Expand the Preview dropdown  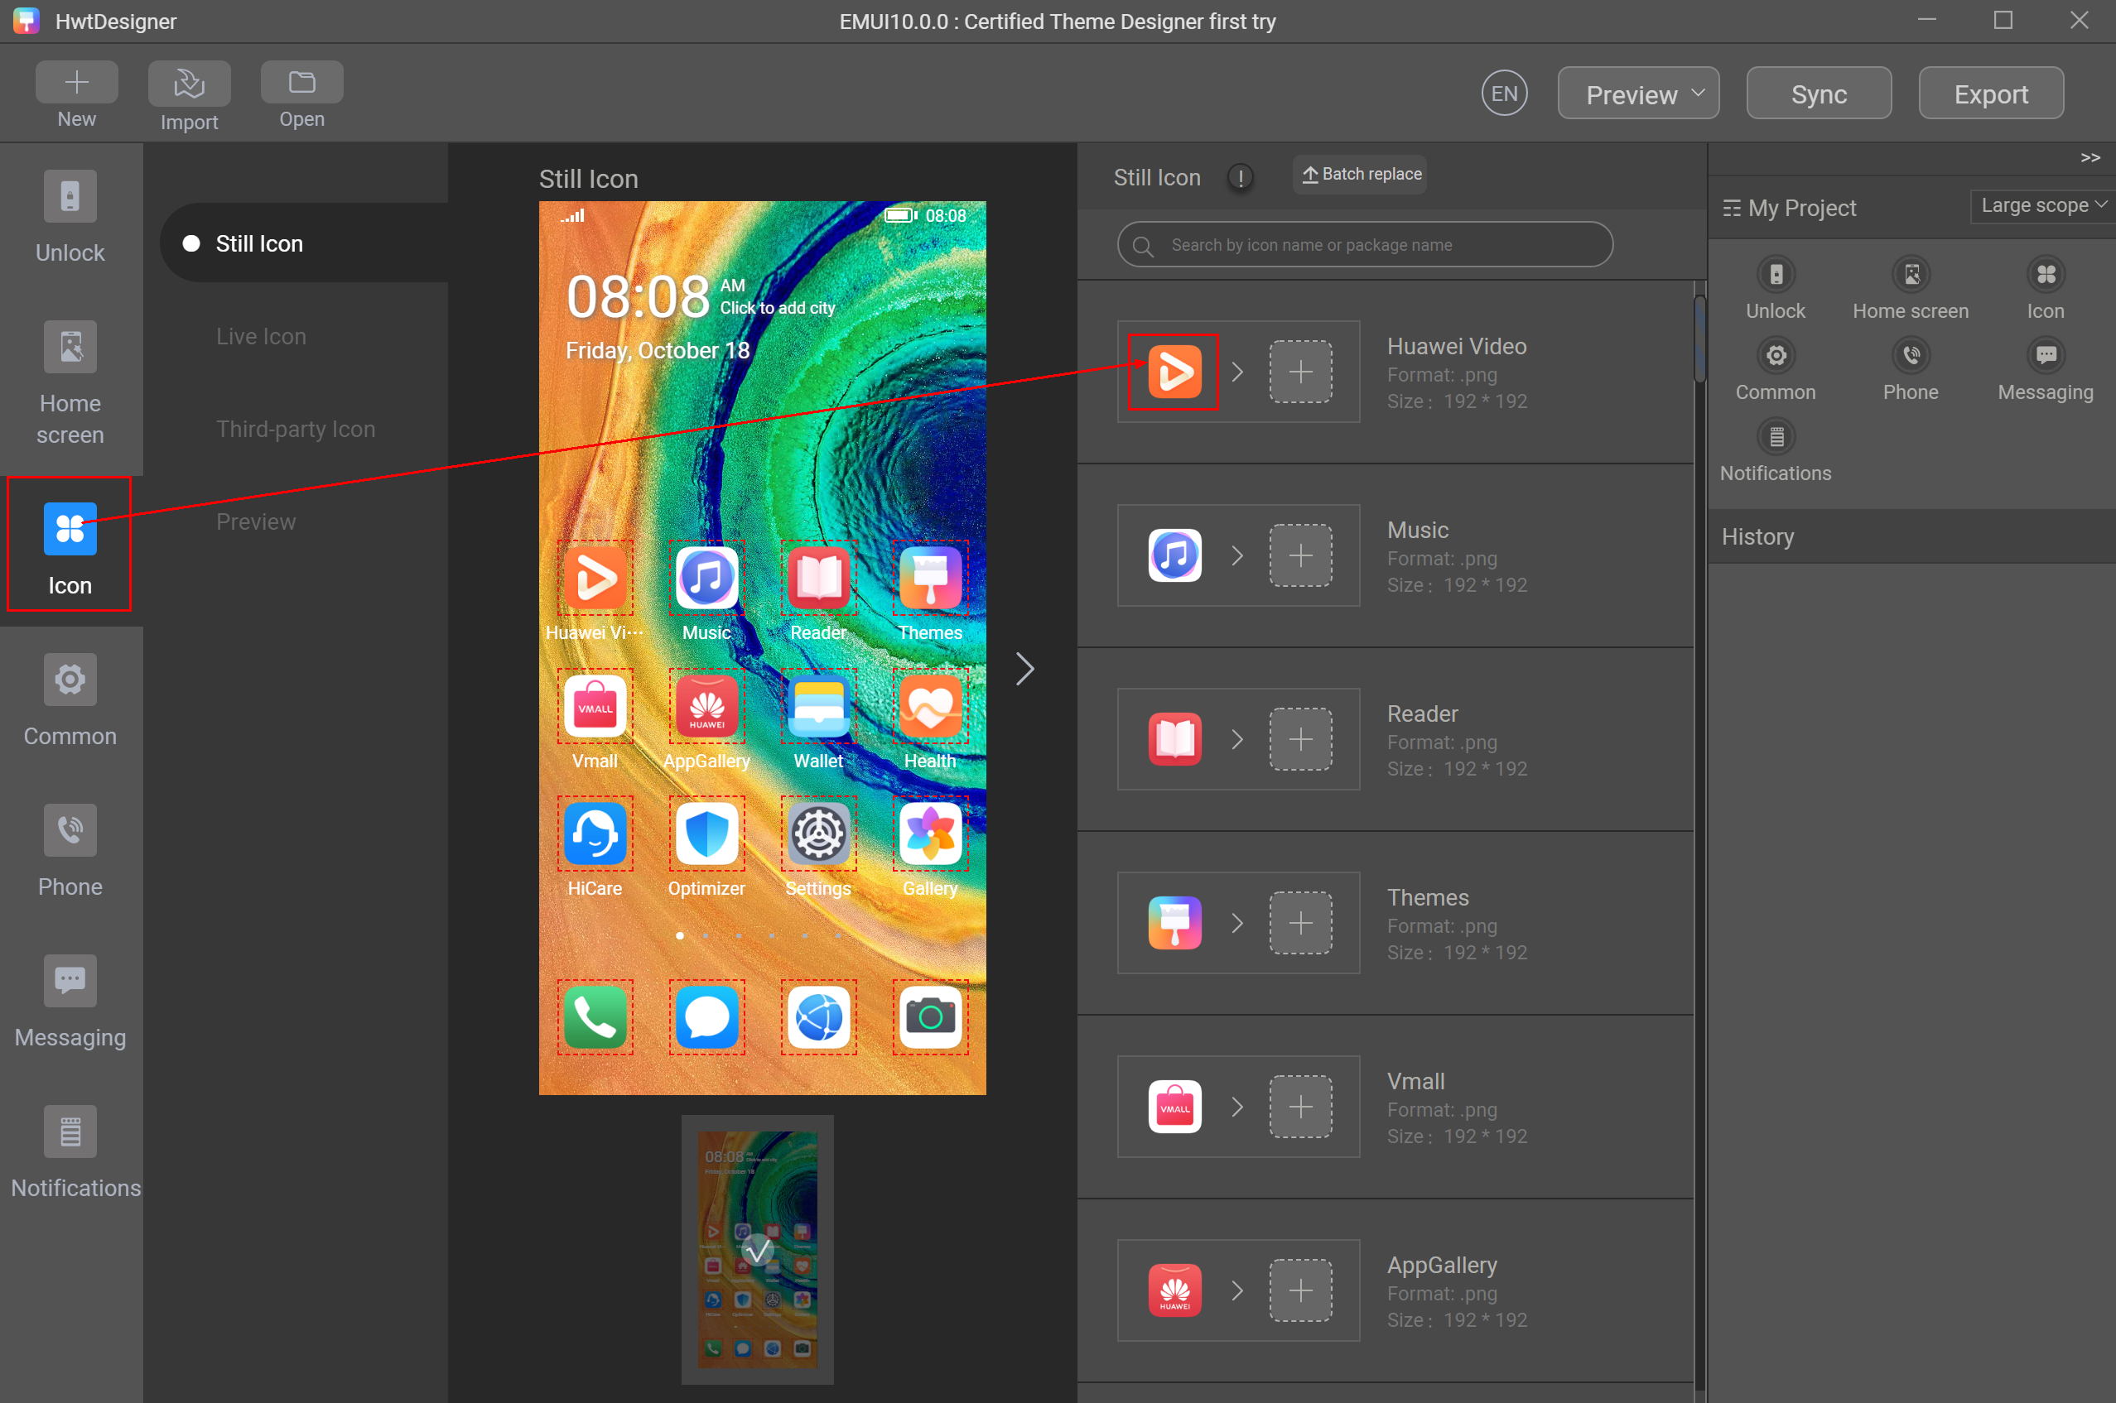1637,93
